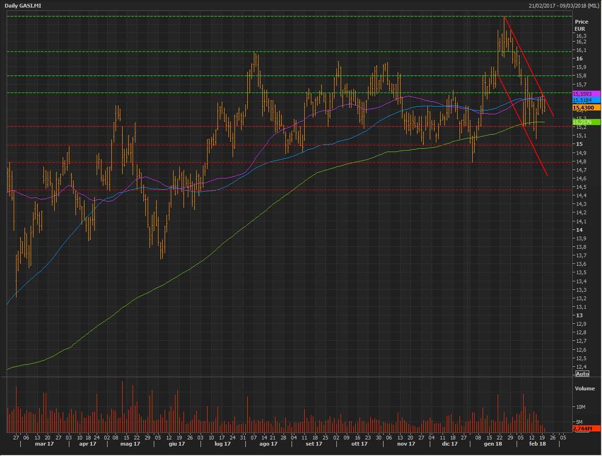
Task: Click the magenta 15,5593 price tag
Action: pyautogui.click(x=586, y=94)
